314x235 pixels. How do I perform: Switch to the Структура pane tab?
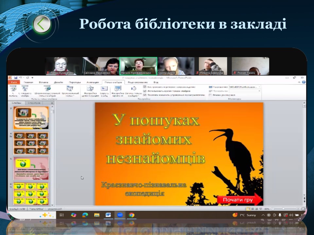pos(34,103)
